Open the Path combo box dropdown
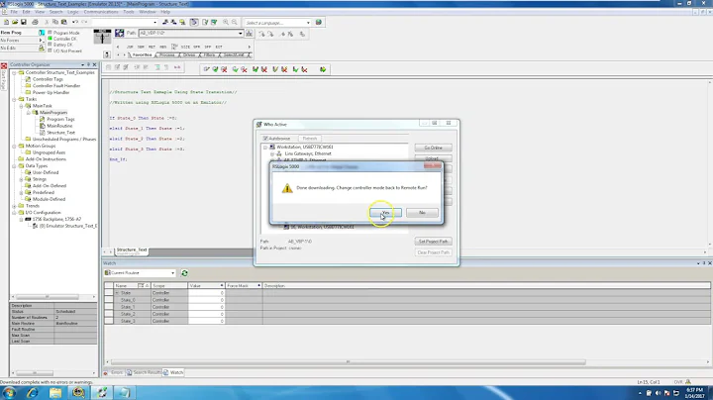713x400 pixels. click(241, 34)
